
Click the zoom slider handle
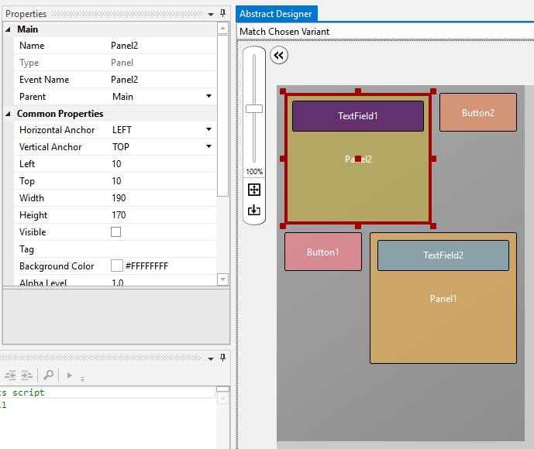(x=254, y=108)
